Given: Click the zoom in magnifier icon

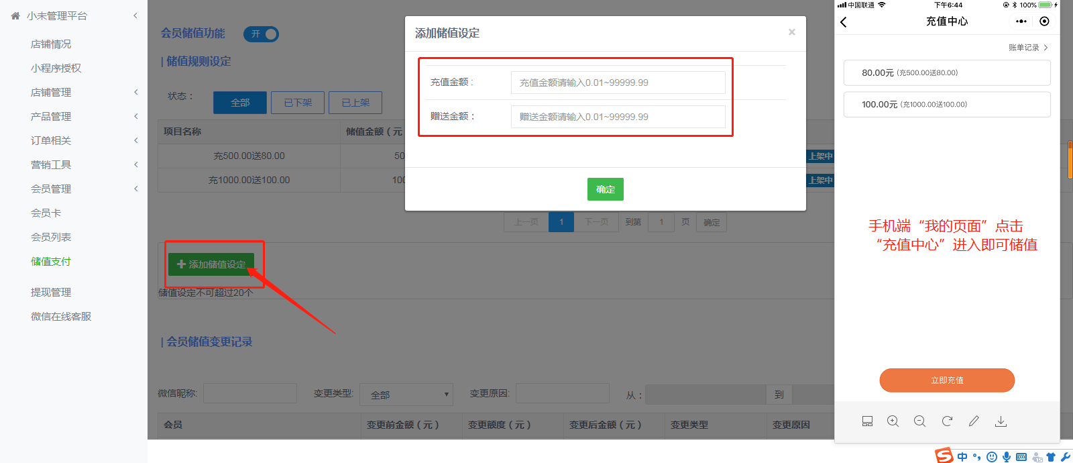Looking at the screenshot, I should (x=893, y=421).
